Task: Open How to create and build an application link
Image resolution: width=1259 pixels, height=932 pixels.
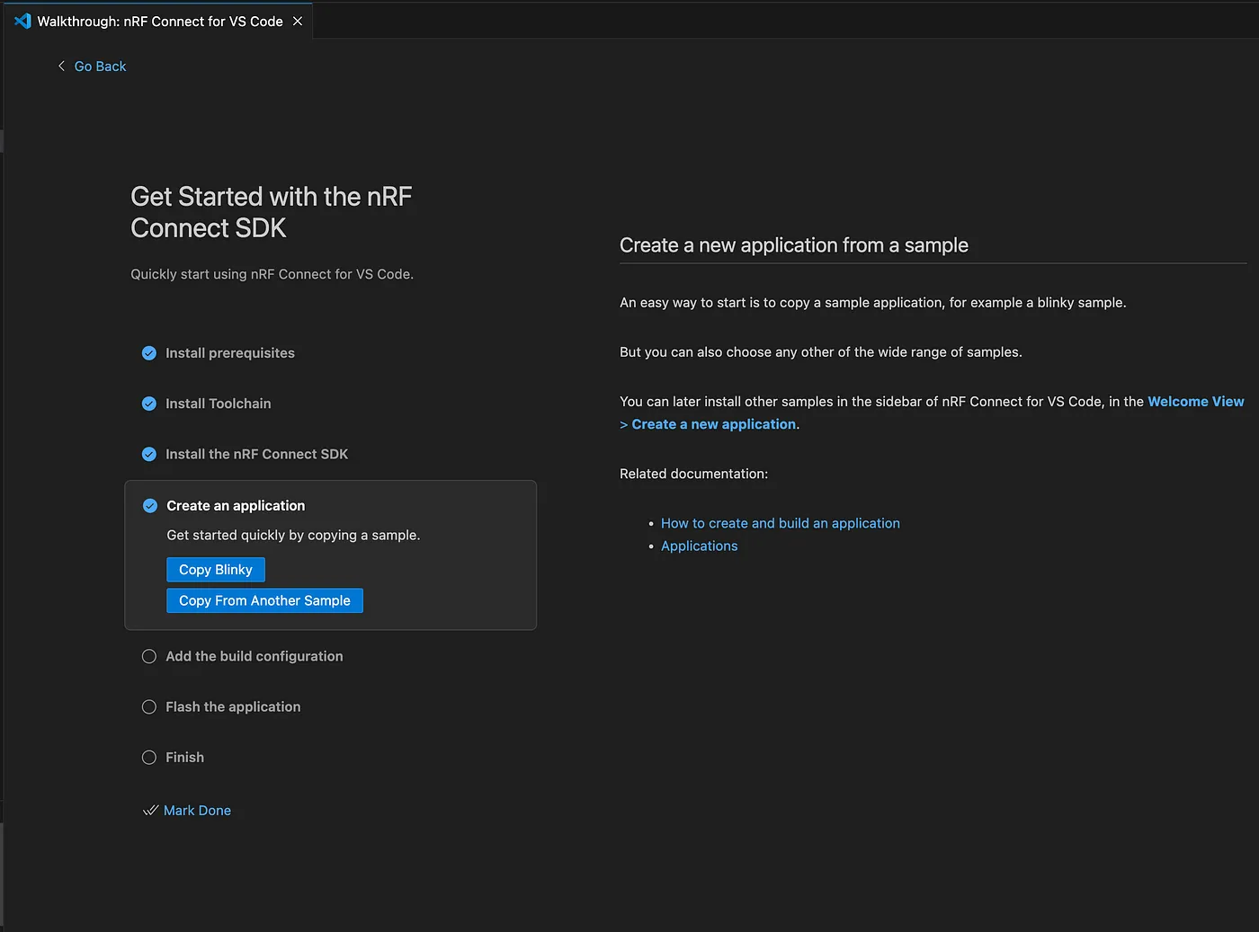Action: pyautogui.click(x=781, y=523)
